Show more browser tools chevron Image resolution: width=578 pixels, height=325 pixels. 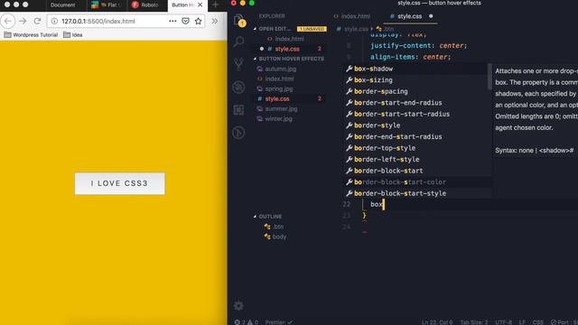pos(215,21)
